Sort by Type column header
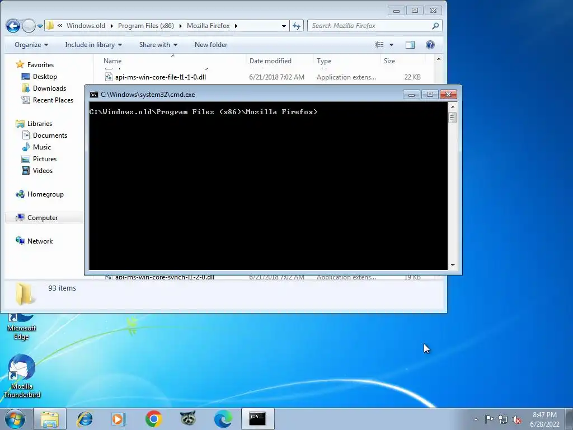This screenshot has height=430, width=573. 346,60
